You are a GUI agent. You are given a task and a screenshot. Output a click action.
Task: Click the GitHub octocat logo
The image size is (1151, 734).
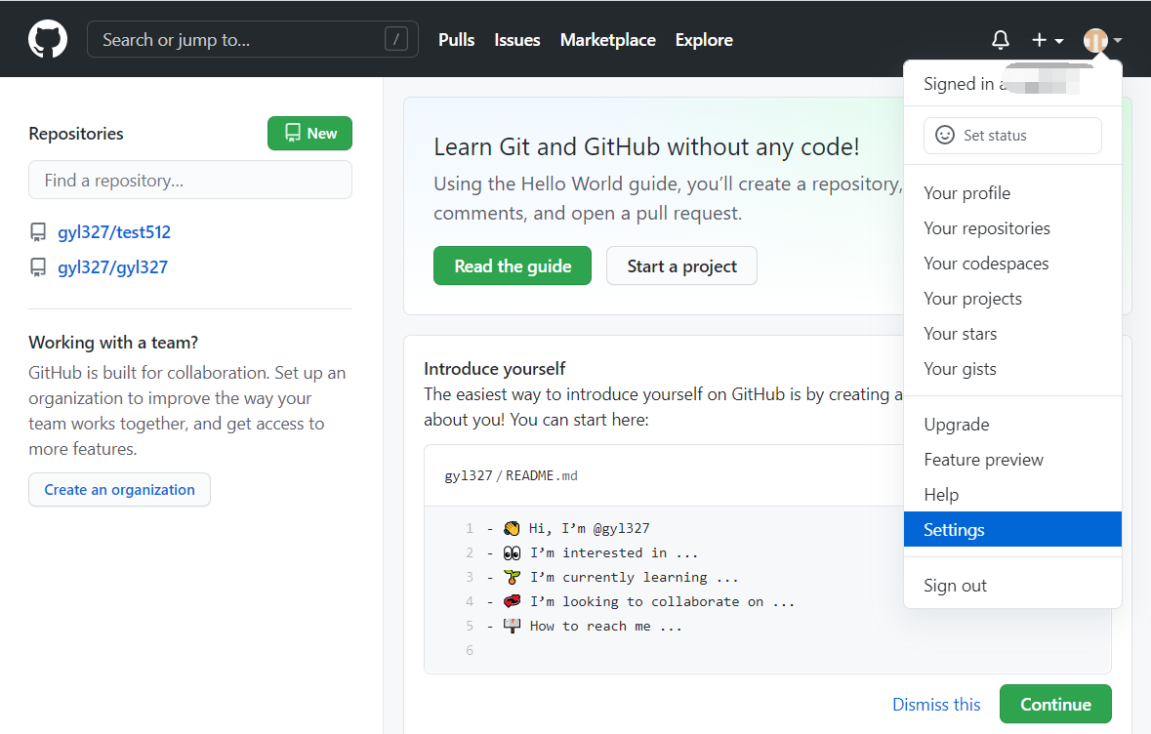47,38
